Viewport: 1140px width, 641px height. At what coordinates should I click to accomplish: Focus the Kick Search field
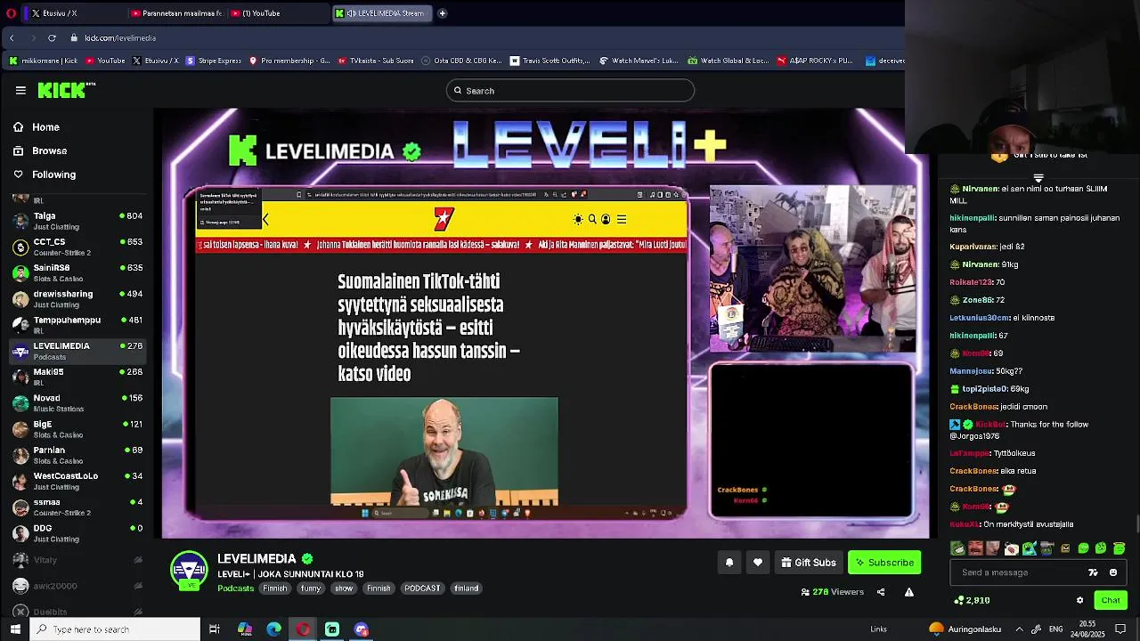pos(570,90)
